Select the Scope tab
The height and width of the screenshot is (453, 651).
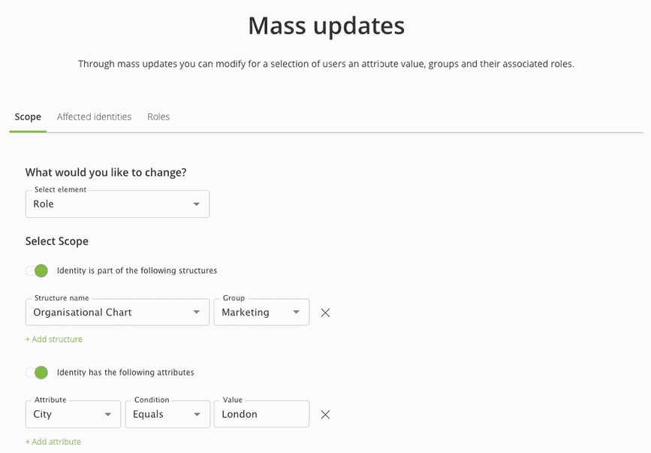(28, 117)
